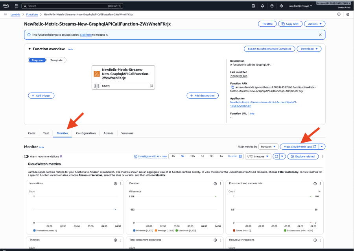Open the Throttles chart options menu
The width and height of the screenshot is (354, 251).
tap(121, 240)
